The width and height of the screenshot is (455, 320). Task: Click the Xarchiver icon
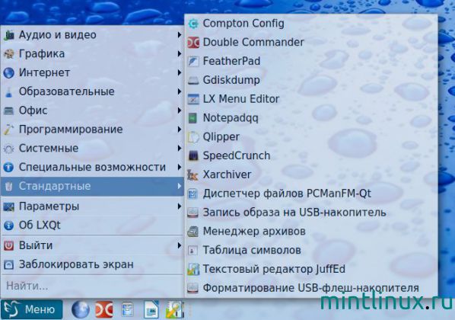[x=193, y=174]
